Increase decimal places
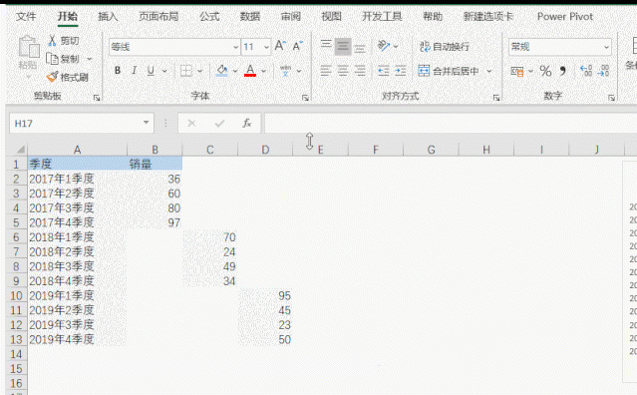Image resolution: width=637 pixels, height=395 pixels. (x=586, y=71)
